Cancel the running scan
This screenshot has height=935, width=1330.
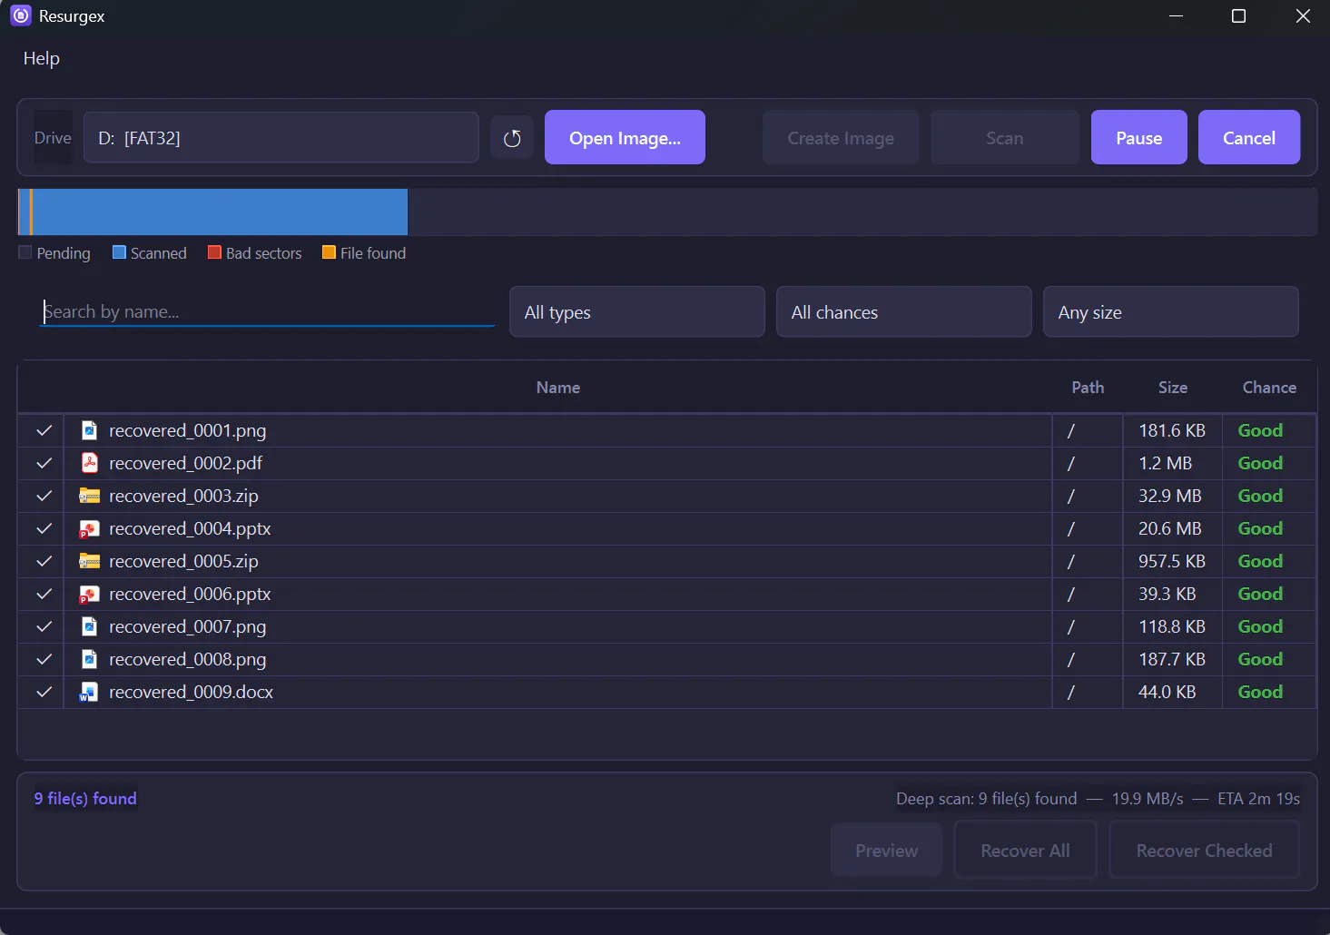1249,138
